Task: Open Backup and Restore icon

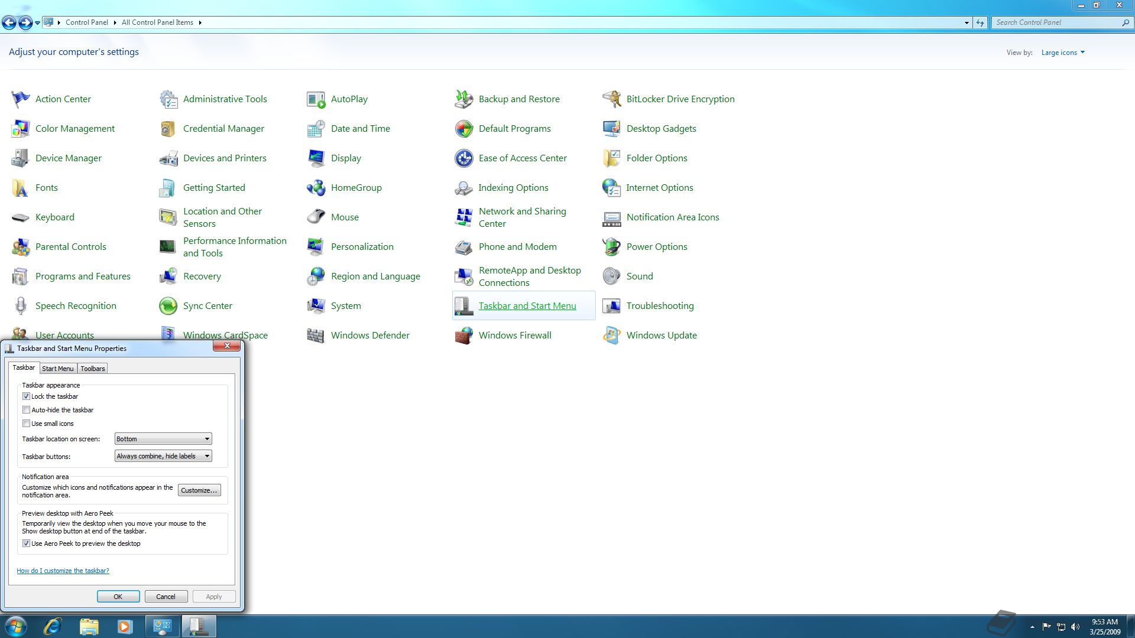Action: tap(464, 99)
